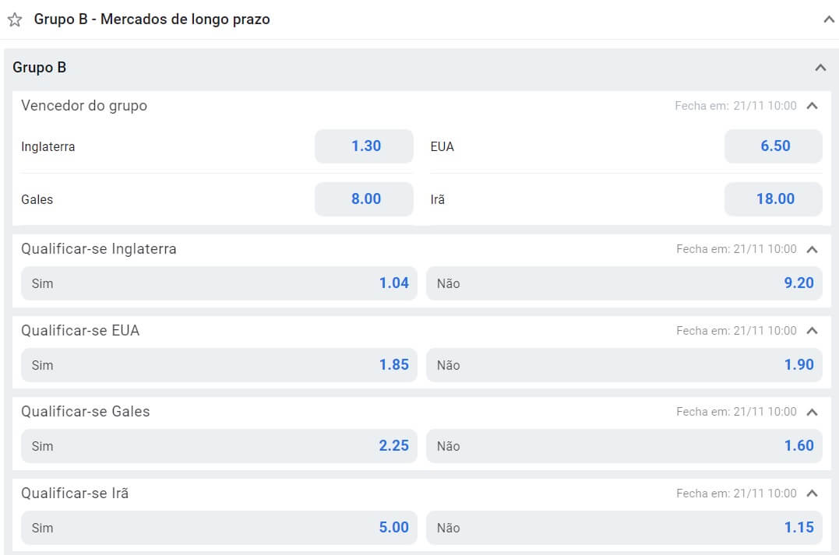839x555 pixels.
Task: Pick Irã group winner at 18.00
Action: click(x=774, y=199)
